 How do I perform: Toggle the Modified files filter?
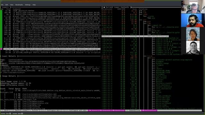coord(118,111)
